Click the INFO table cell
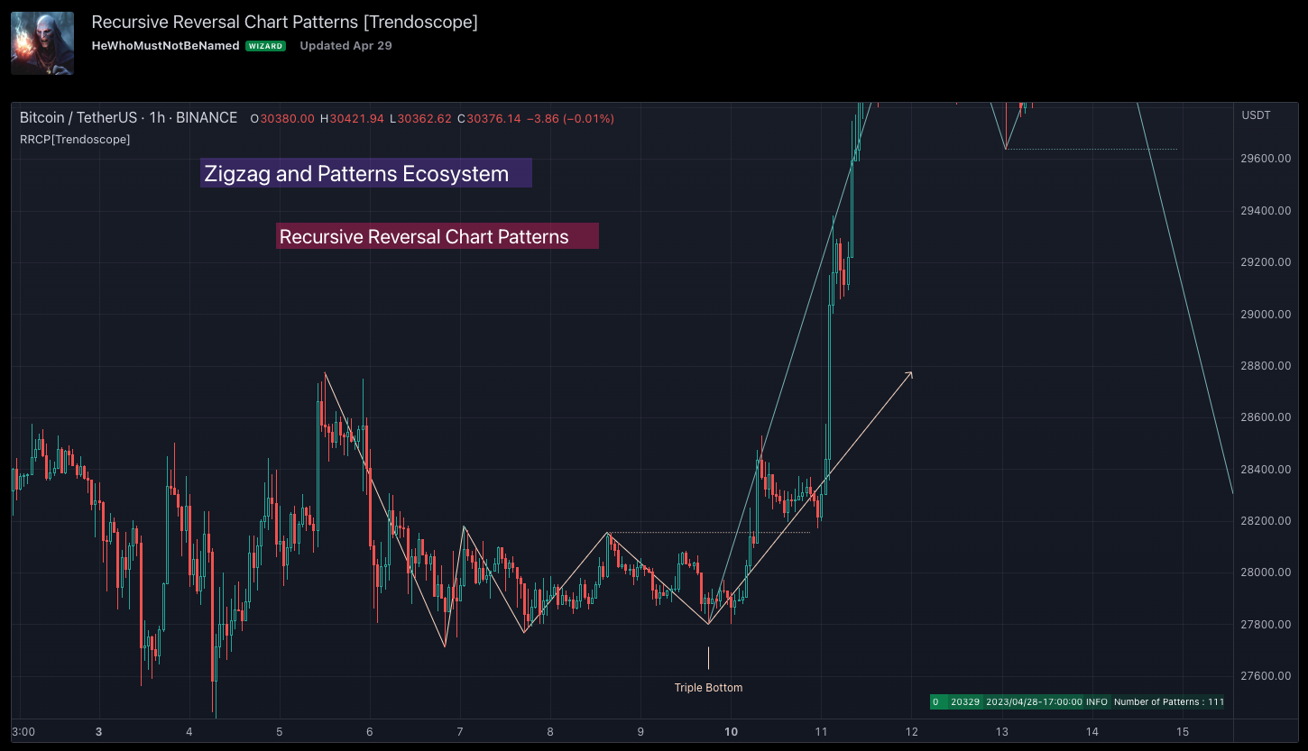Screen dimensions: 1308x751 click(x=1097, y=701)
